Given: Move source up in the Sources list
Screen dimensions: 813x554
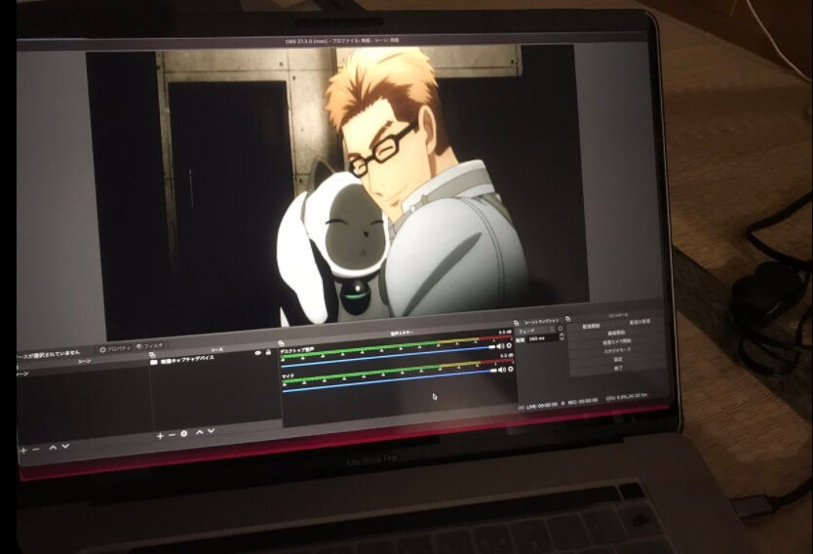Looking at the screenshot, I should (x=199, y=431).
